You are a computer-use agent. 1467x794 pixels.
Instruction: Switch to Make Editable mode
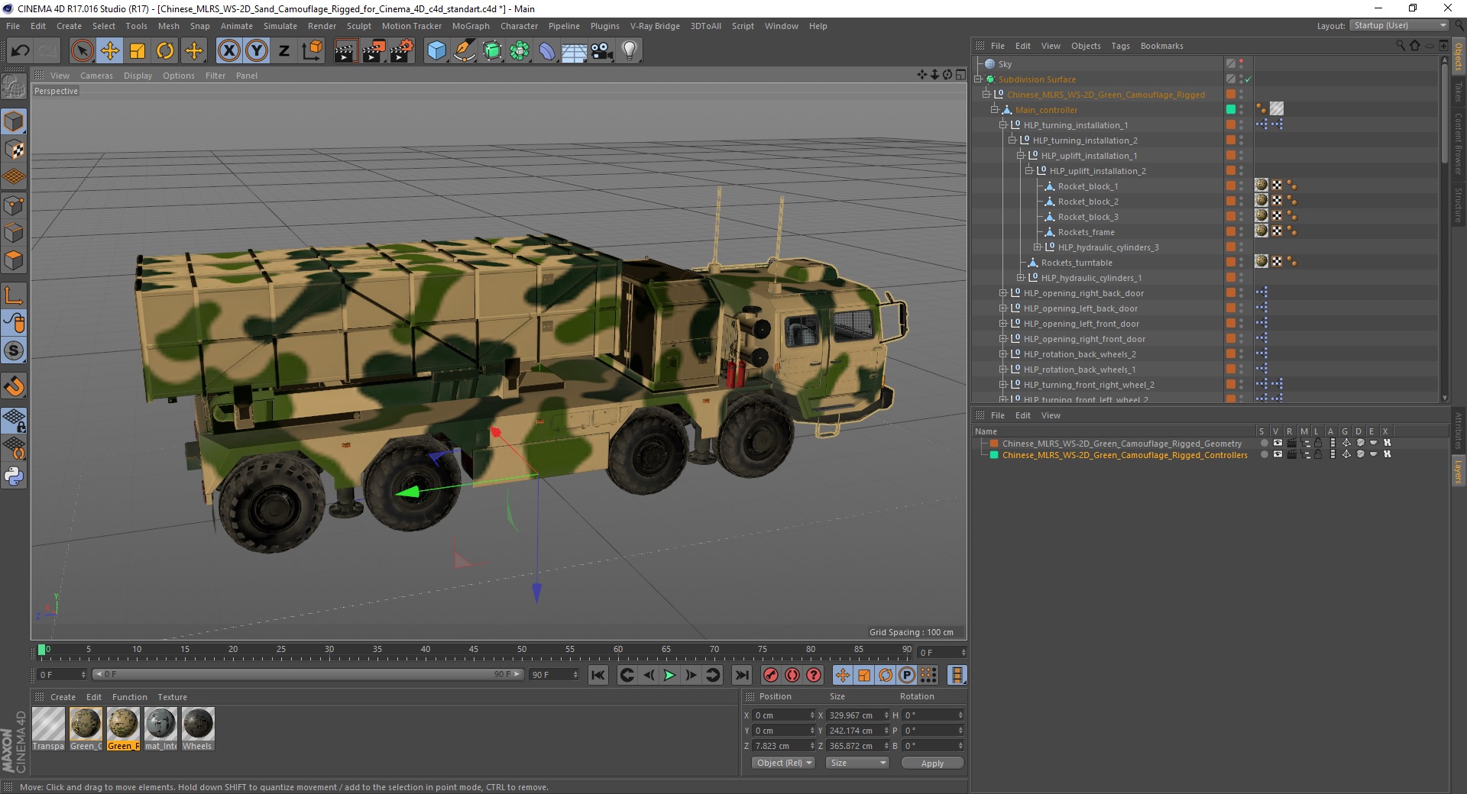pyautogui.click(x=14, y=87)
